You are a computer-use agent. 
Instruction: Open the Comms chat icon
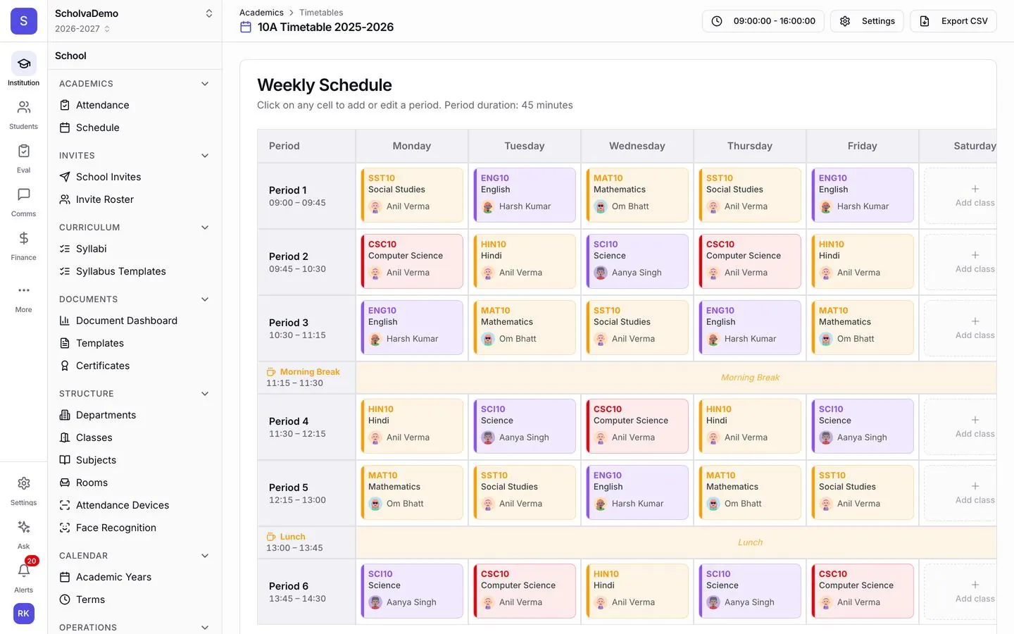[x=23, y=195]
